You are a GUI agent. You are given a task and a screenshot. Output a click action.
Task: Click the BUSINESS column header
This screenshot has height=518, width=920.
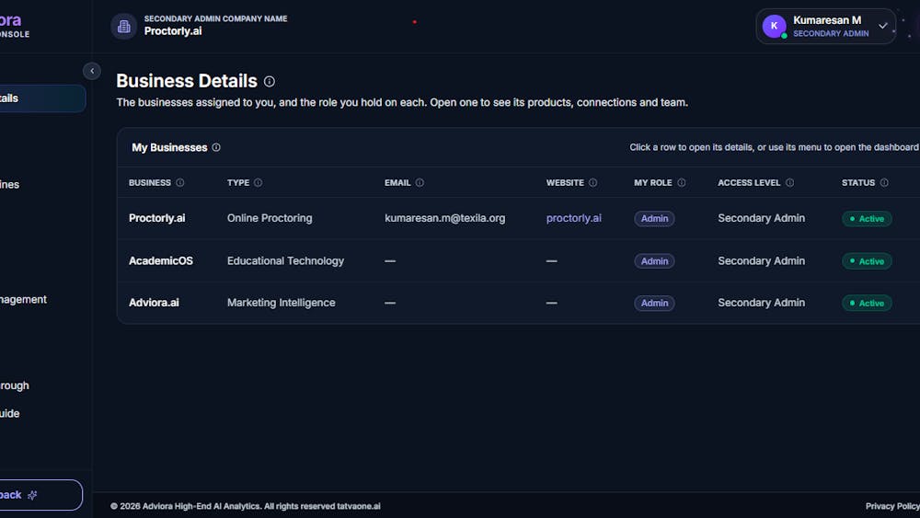(x=150, y=182)
